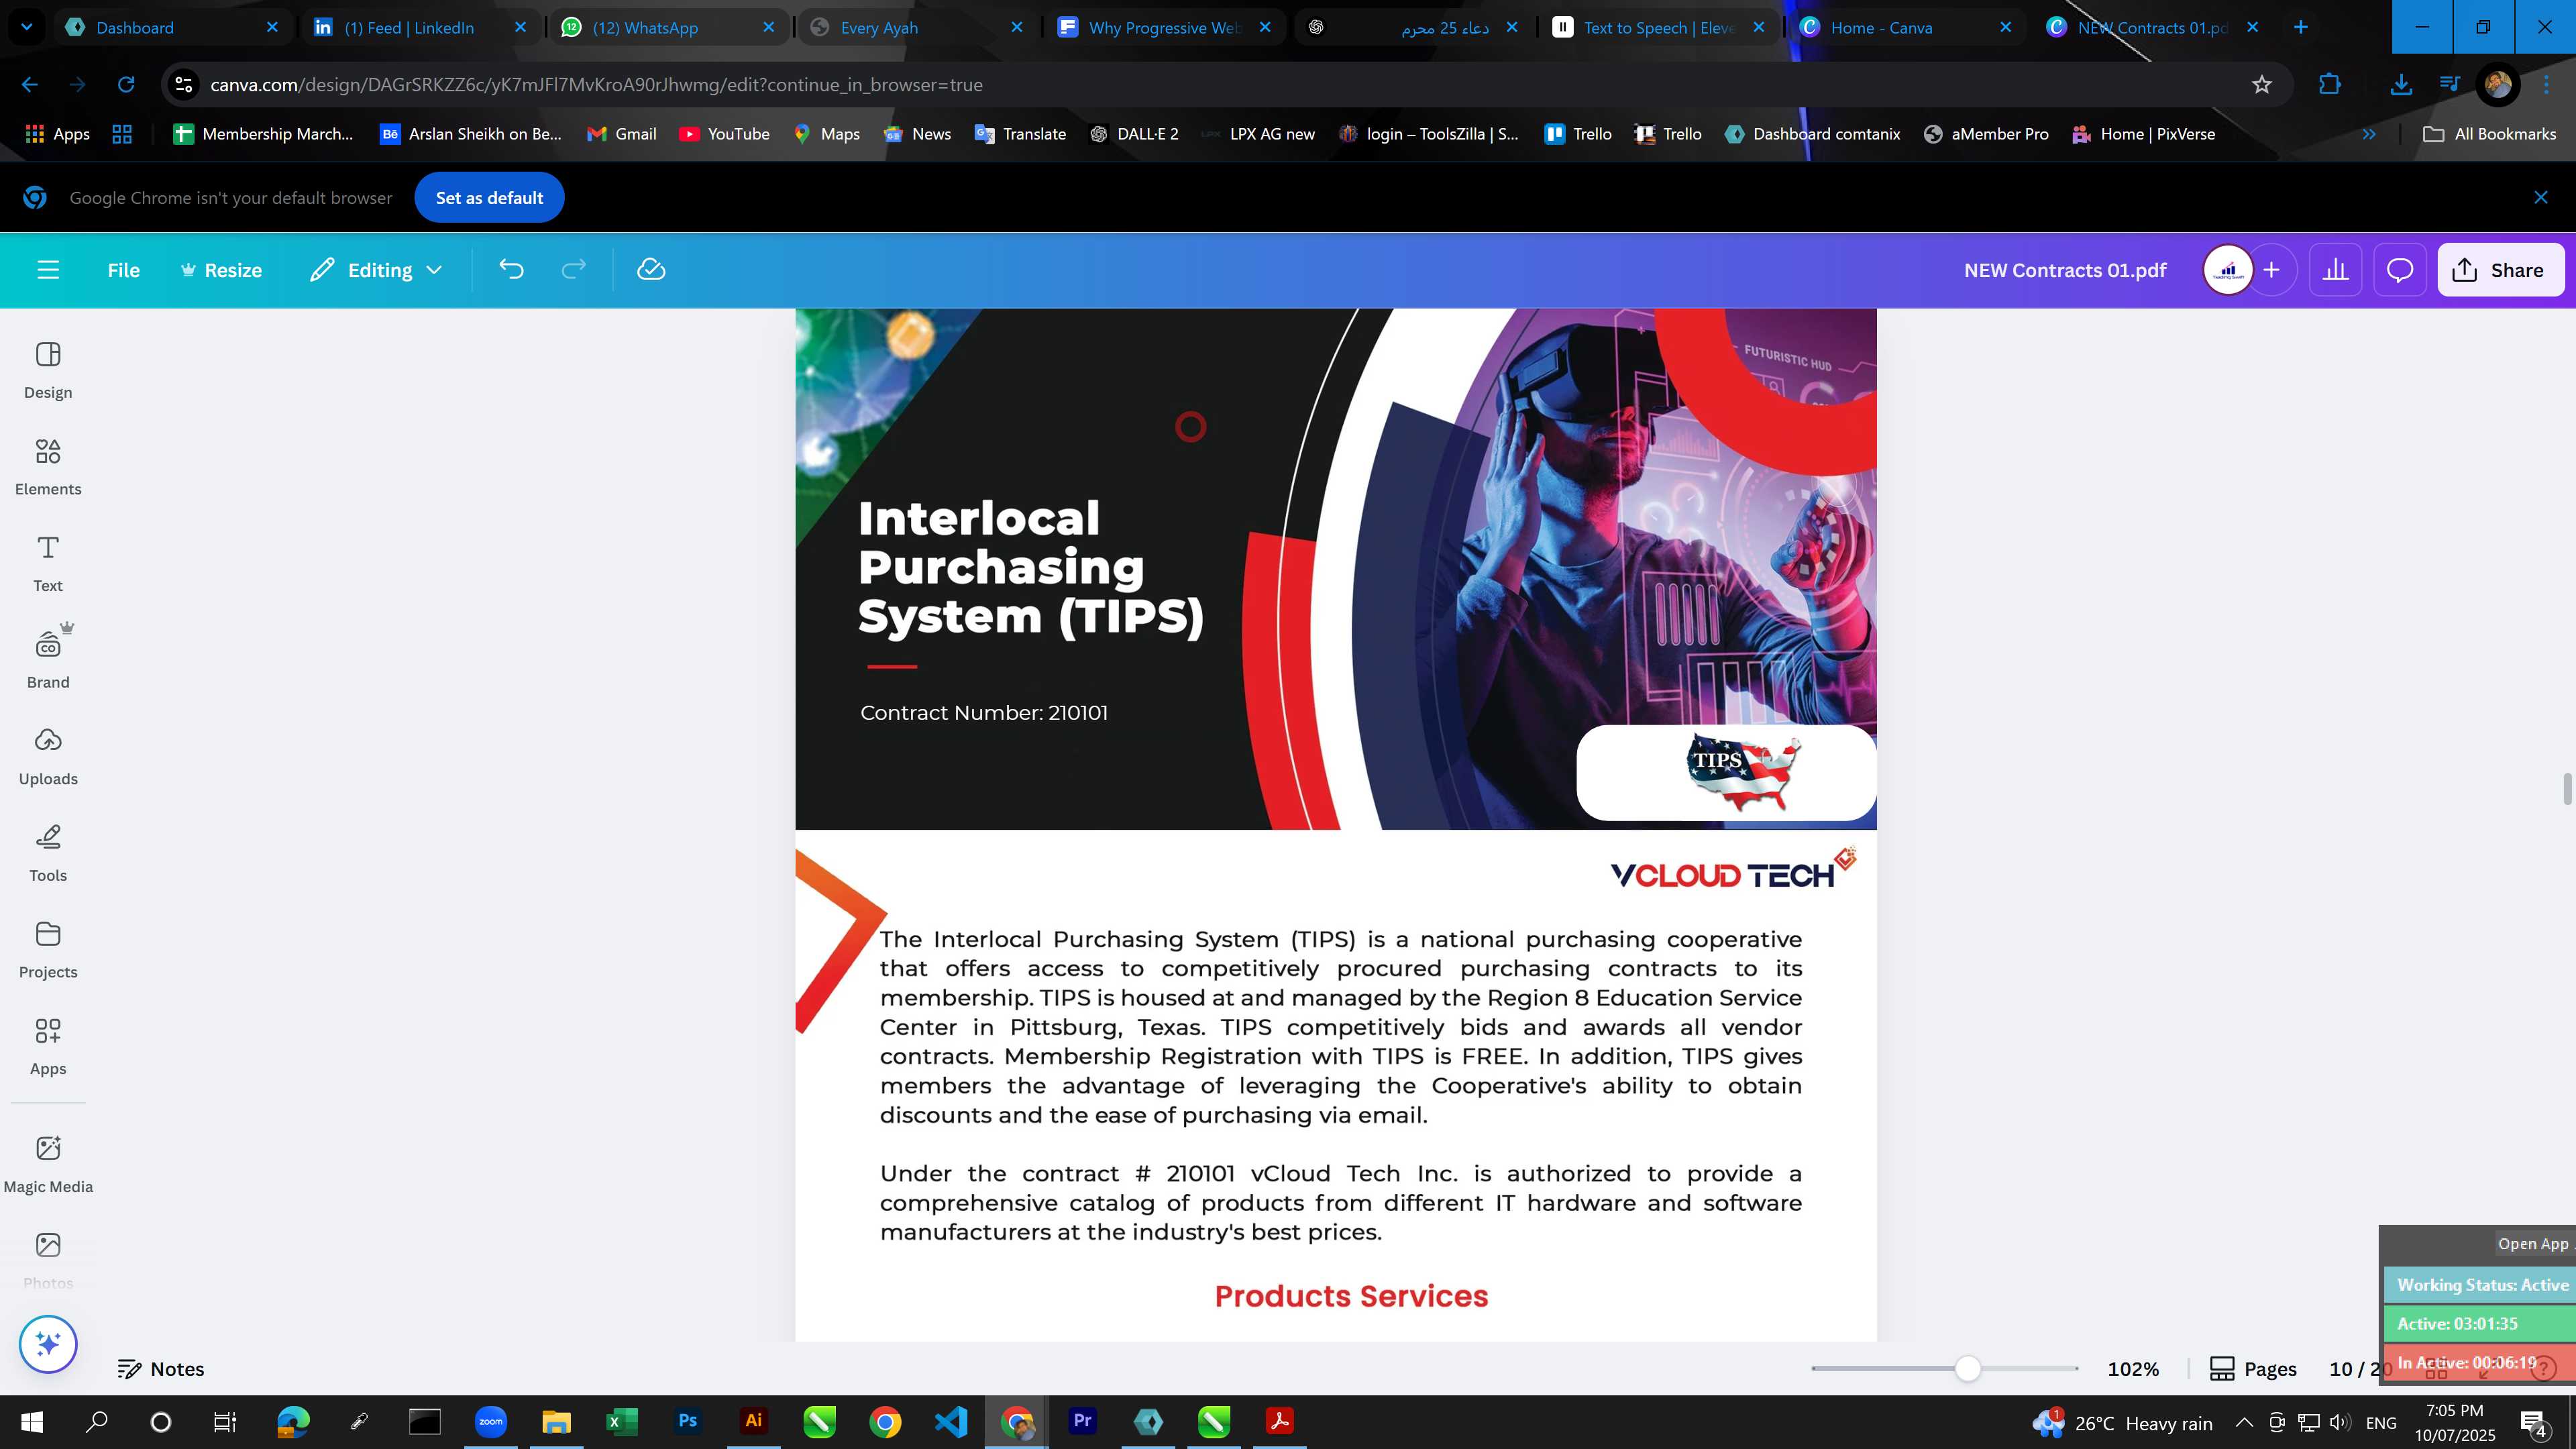Switch to the Dashboard tab
This screenshot has width=2576, height=1449.
(x=171, y=27)
